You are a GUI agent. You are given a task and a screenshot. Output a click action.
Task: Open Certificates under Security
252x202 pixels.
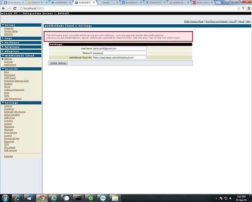[10, 75]
